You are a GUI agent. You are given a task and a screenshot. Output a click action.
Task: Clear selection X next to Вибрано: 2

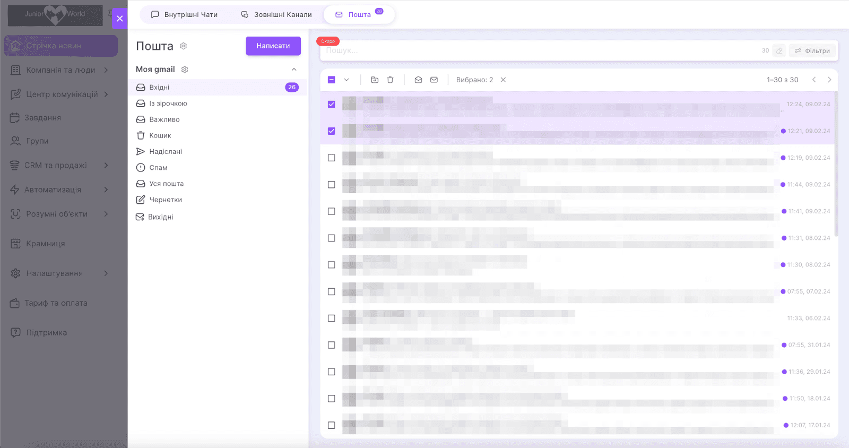503,80
